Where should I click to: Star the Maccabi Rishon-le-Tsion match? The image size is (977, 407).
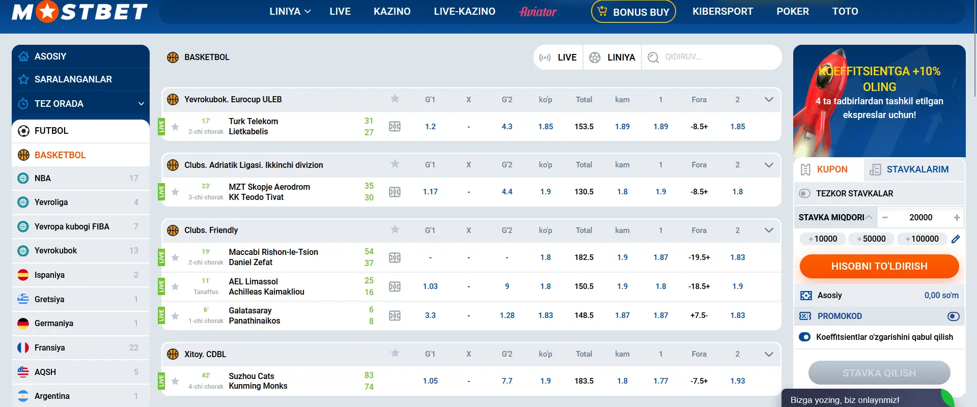point(175,257)
